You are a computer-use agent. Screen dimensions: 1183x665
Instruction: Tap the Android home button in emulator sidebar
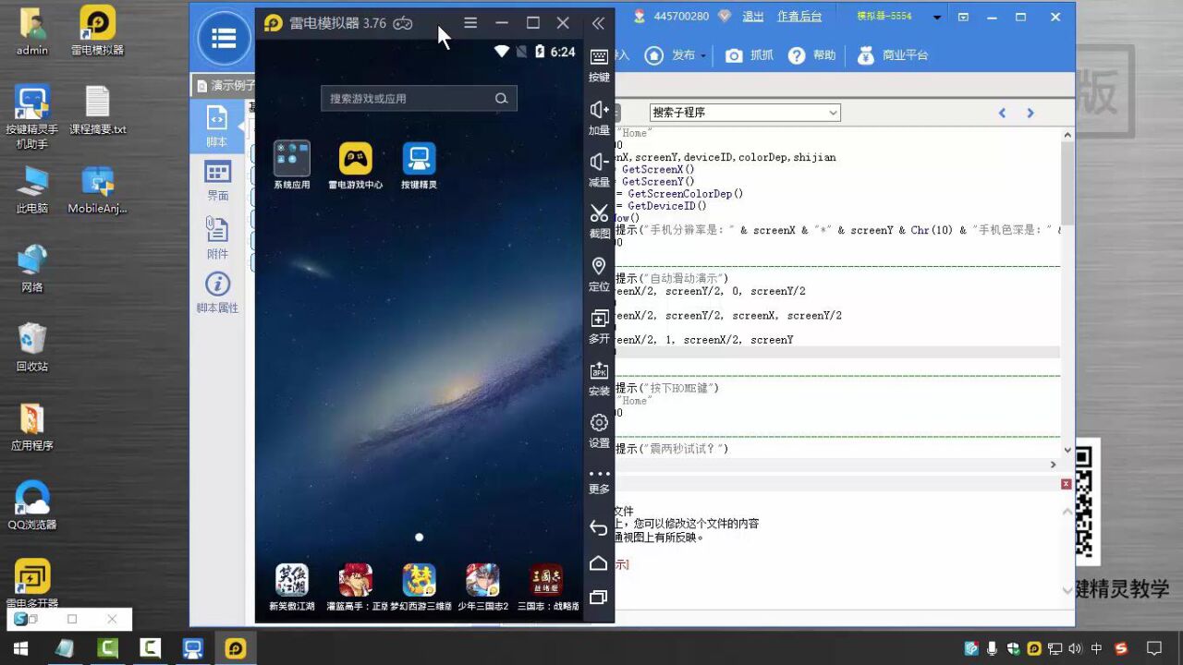pyautogui.click(x=599, y=562)
